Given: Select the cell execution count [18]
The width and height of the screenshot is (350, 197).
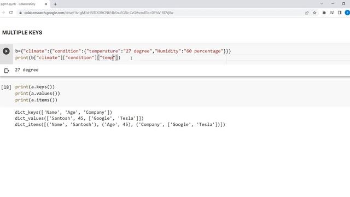Looking at the screenshot, I should pyautogui.click(x=6, y=87).
